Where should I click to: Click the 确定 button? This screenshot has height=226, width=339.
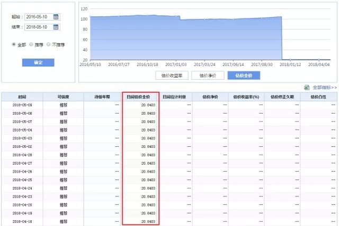pos(38,62)
